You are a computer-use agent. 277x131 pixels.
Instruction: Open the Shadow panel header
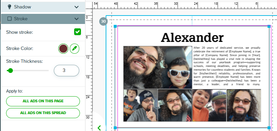click(x=43, y=7)
